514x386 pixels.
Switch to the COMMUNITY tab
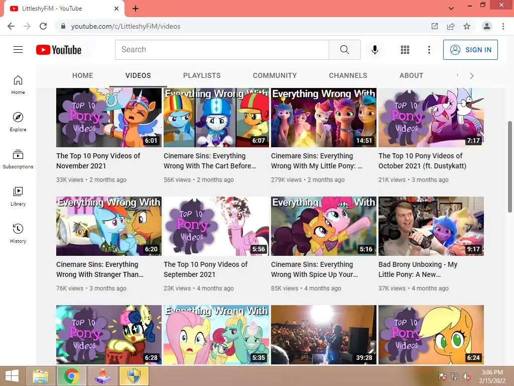click(275, 75)
